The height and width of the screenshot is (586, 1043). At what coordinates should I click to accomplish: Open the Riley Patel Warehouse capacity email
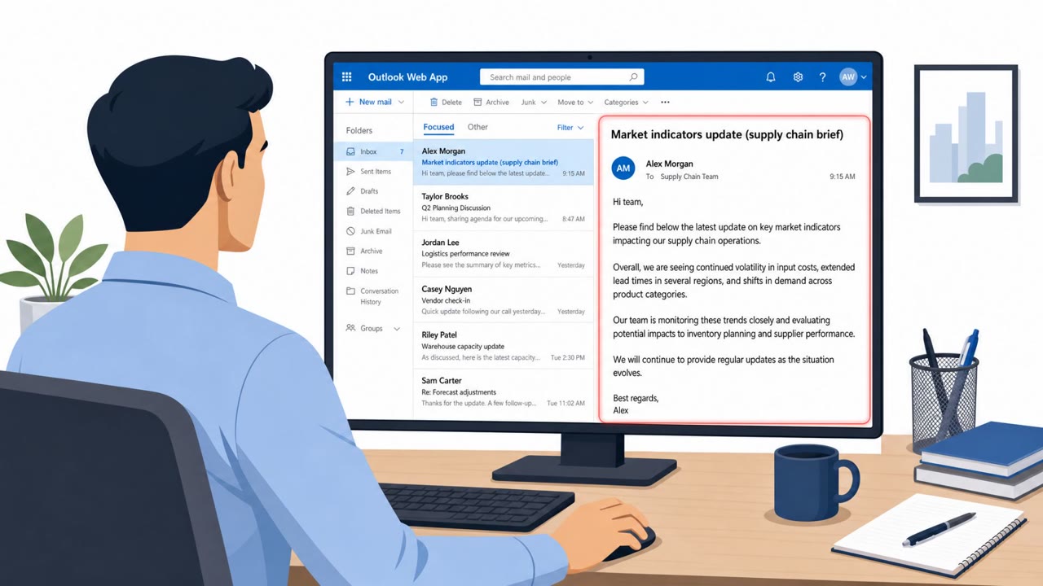tap(504, 346)
